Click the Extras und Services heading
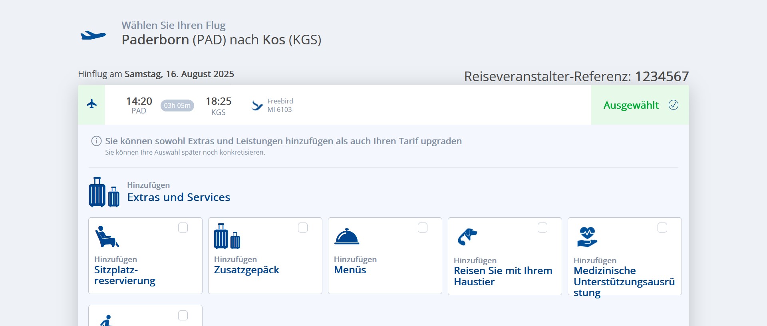Viewport: 767px width, 326px height. 179,197
